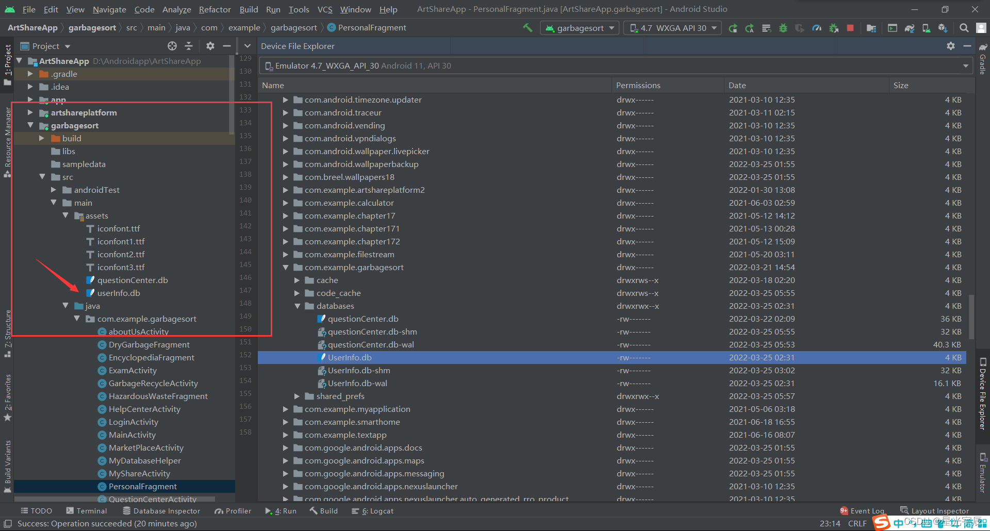990x531 pixels.
Task: Toggle the 1: Project tool window
Action: [7, 64]
